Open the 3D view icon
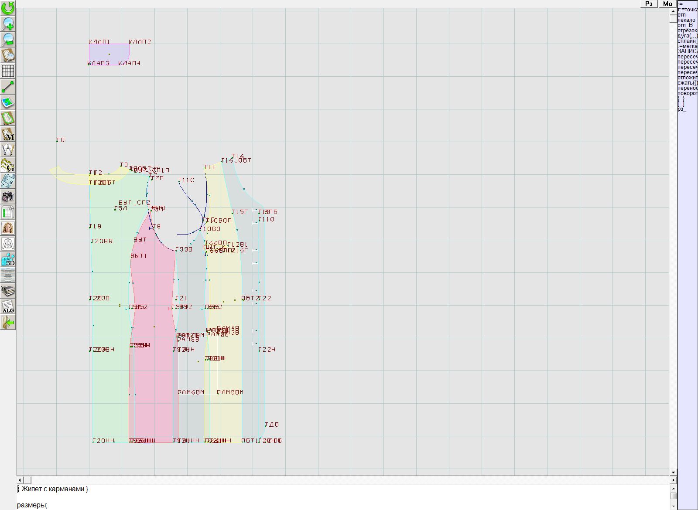Screen dimensions: 698x510 click(x=8, y=259)
